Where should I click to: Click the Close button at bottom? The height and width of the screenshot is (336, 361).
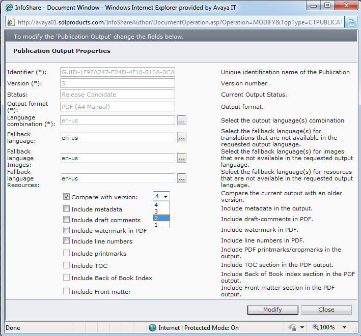[x=326, y=310]
